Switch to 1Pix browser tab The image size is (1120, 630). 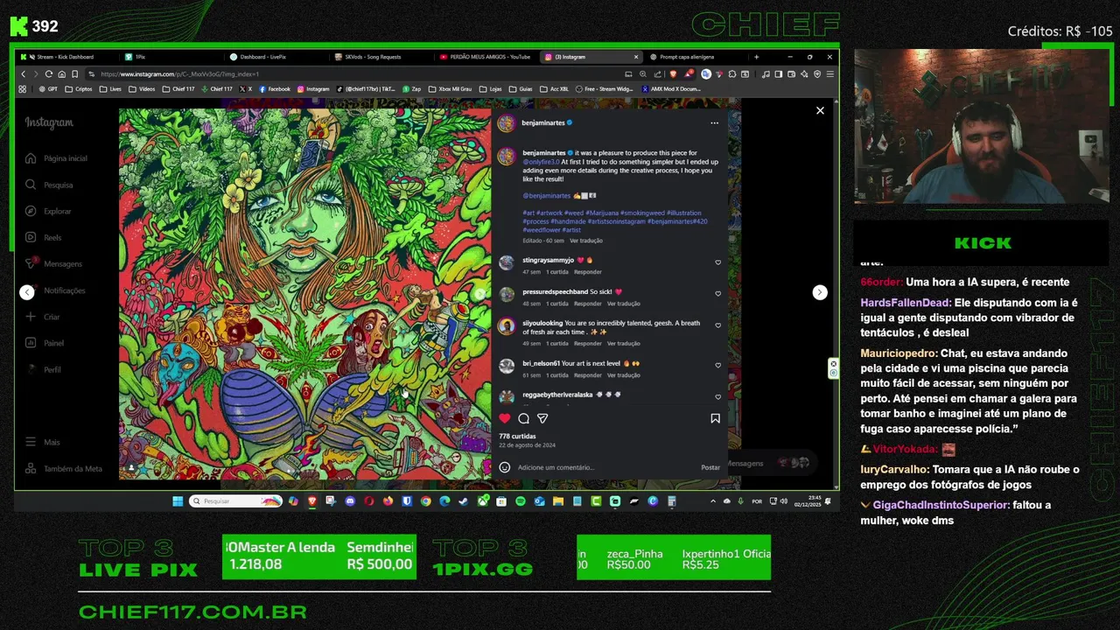click(x=171, y=57)
